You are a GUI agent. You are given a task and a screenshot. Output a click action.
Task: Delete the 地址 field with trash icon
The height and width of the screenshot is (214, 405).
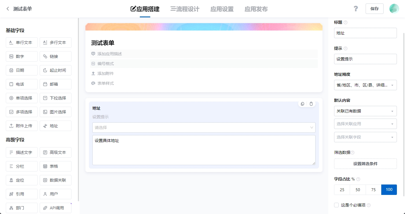click(311, 104)
